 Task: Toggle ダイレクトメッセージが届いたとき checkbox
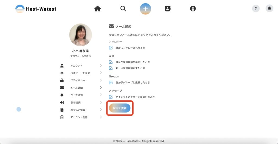pos(111,97)
